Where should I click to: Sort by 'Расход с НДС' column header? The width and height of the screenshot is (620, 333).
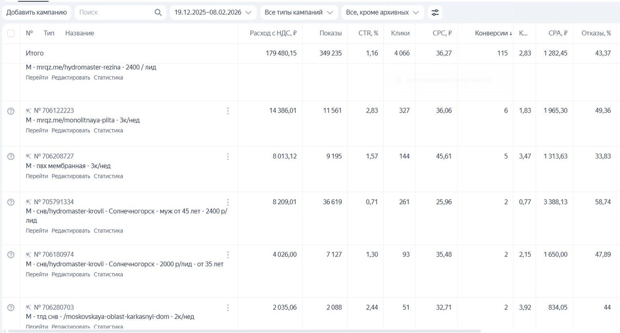(x=273, y=33)
